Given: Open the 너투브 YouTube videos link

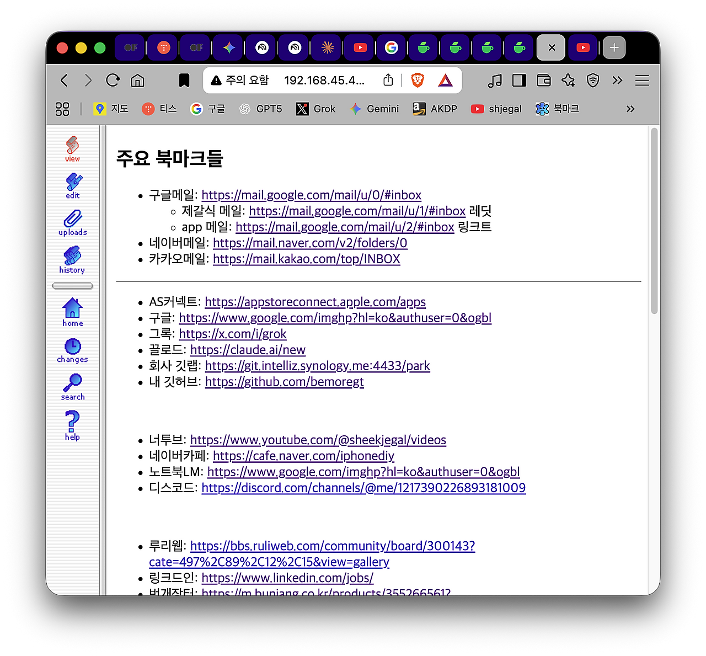Looking at the screenshot, I should pyautogui.click(x=318, y=440).
